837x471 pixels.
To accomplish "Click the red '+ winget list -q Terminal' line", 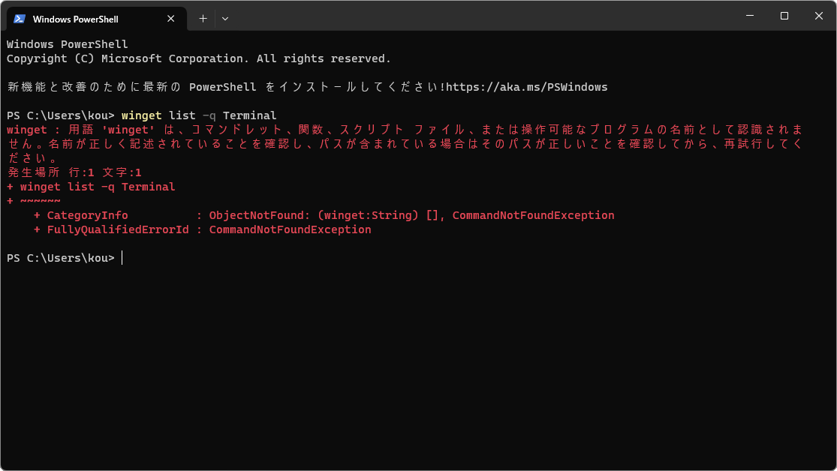I will tap(91, 187).
